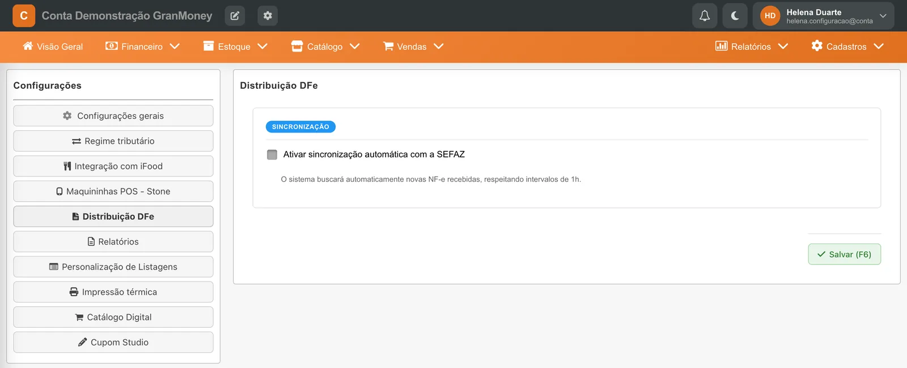Image resolution: width=907 pixels, height=368 pixels.
Task: Open Impressão térmica settings
Action: coord(113,292)
